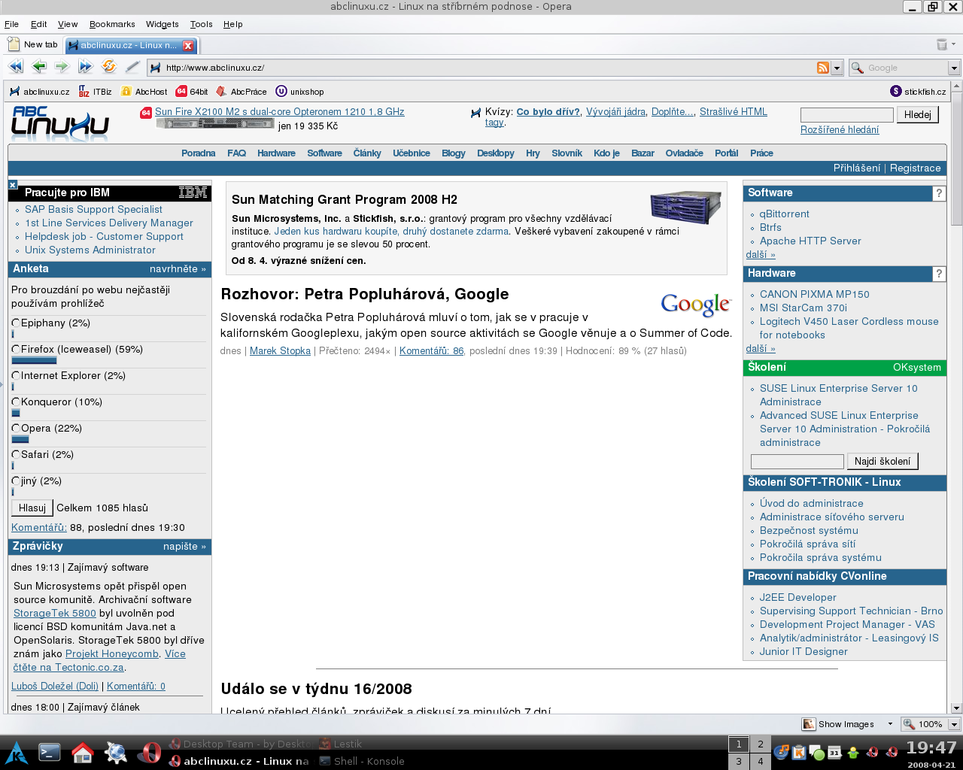Open abclinuxu.cz bookmark in bookmarks bar
The image size is (963, 770).
[39, 92]
